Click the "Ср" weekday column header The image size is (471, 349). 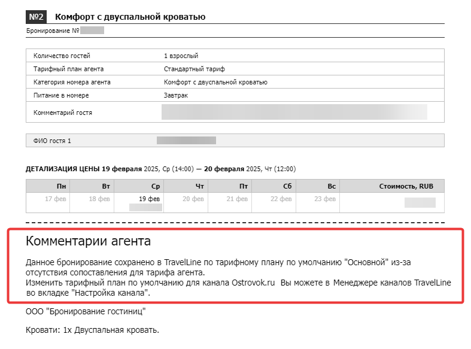pos(156,186)
